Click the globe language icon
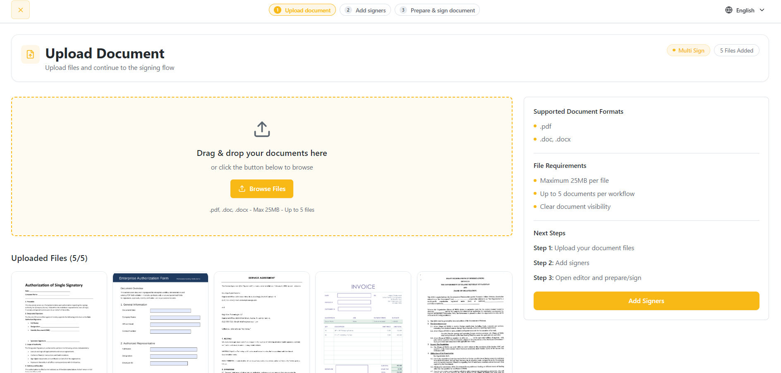Image resolution: width=781 pixels, height=373 pixels. [x=729, y=10]
